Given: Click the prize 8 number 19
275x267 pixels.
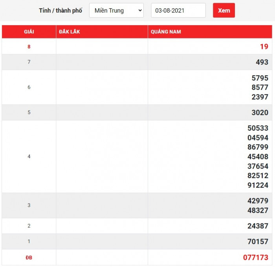Looking at the screenshot, I should click(264, 46).
